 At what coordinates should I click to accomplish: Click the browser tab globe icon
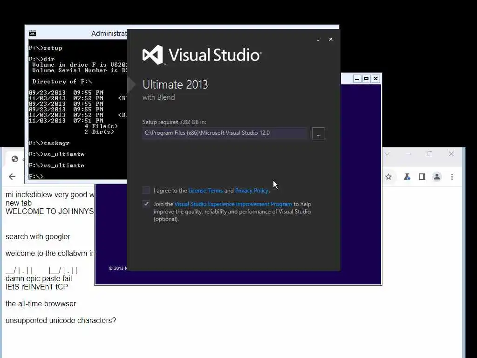click(x=14, y=159)
